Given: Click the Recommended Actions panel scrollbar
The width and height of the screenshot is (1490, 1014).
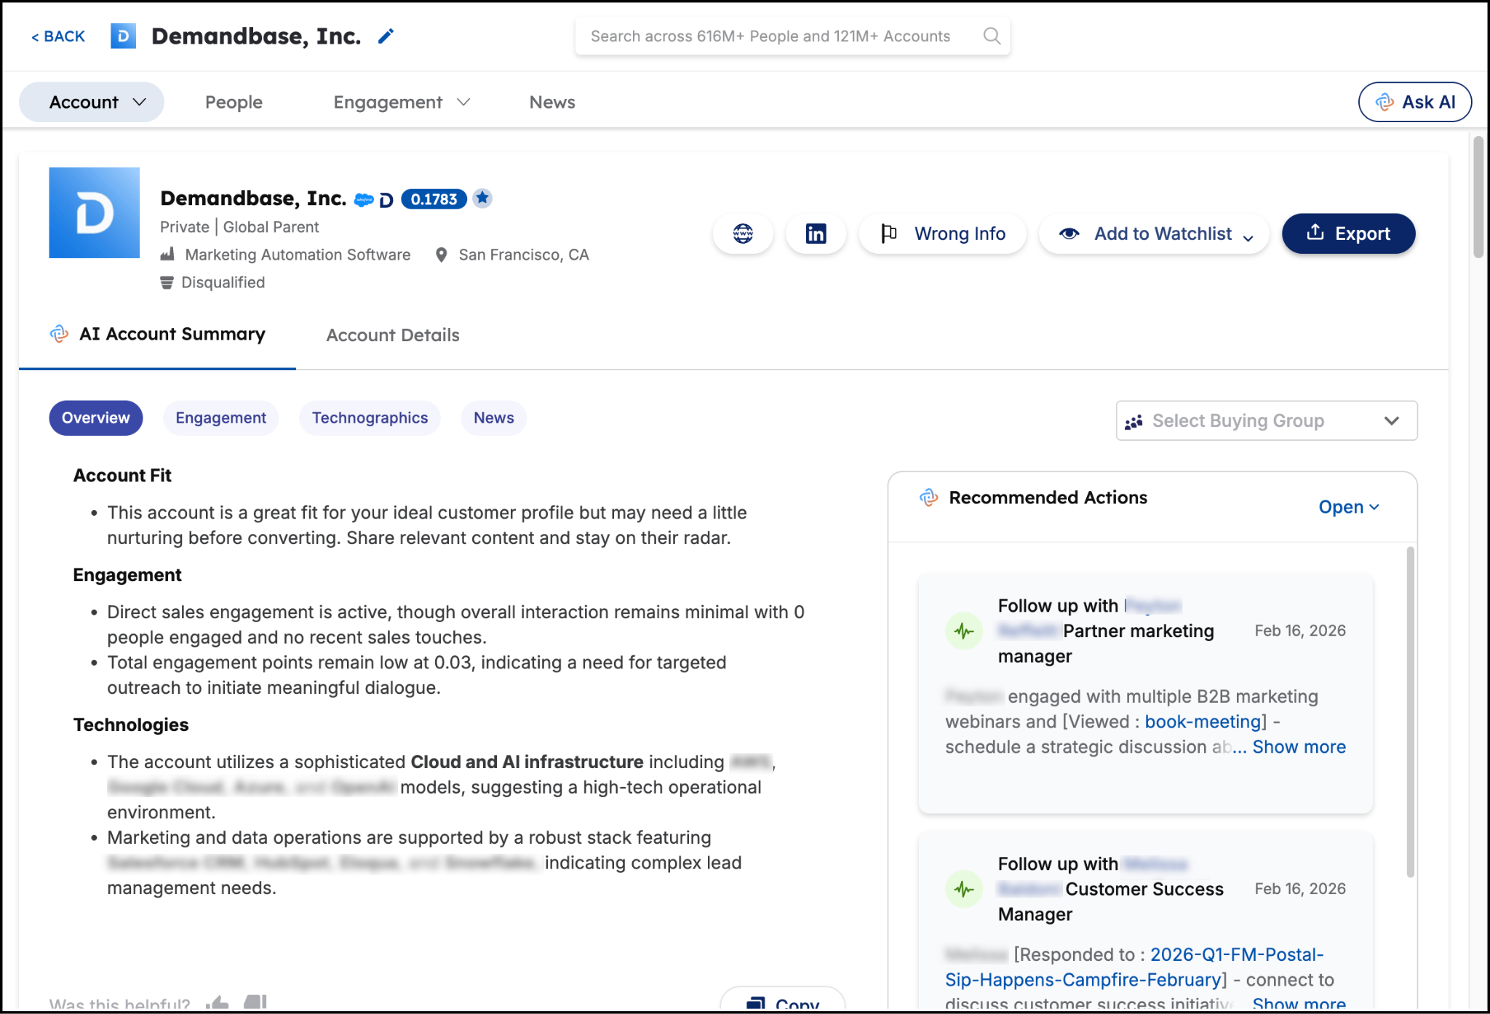Looking at the screenshot, I should coord(1411,713).
